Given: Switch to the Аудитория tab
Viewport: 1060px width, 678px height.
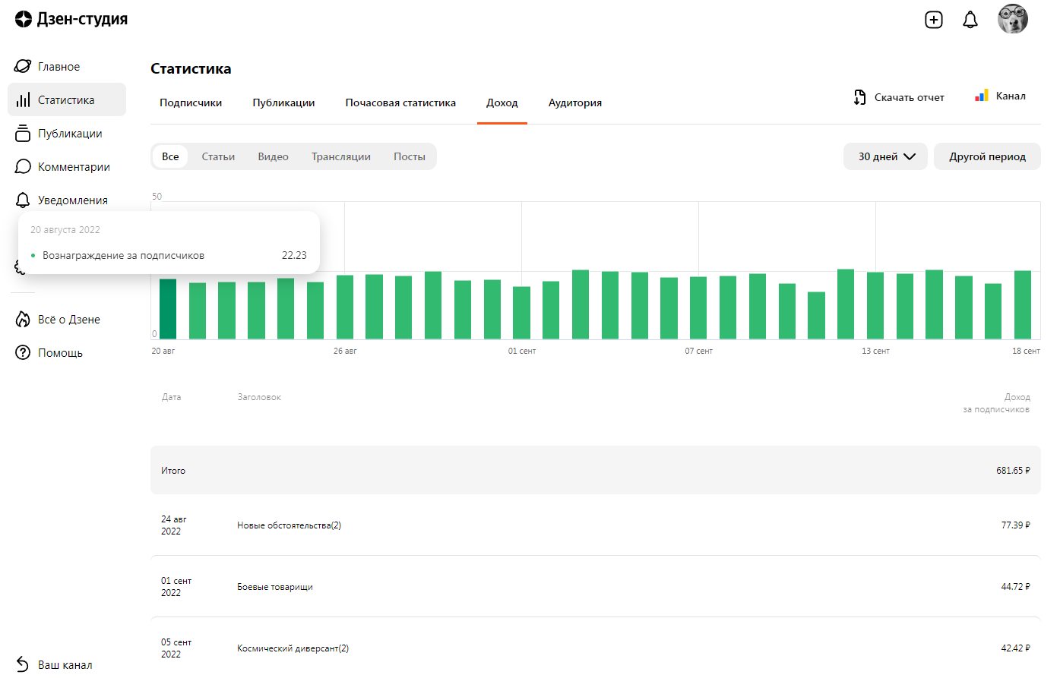Looking at the screenshot, I should click(574, 102).
